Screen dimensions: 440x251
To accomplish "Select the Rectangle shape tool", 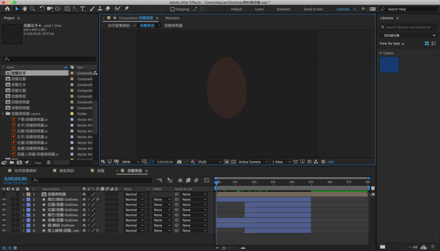I will 67,9.
